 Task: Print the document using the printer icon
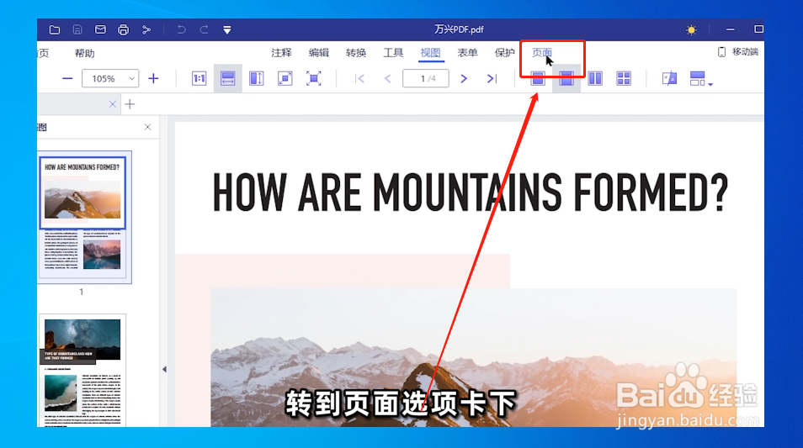124,29
